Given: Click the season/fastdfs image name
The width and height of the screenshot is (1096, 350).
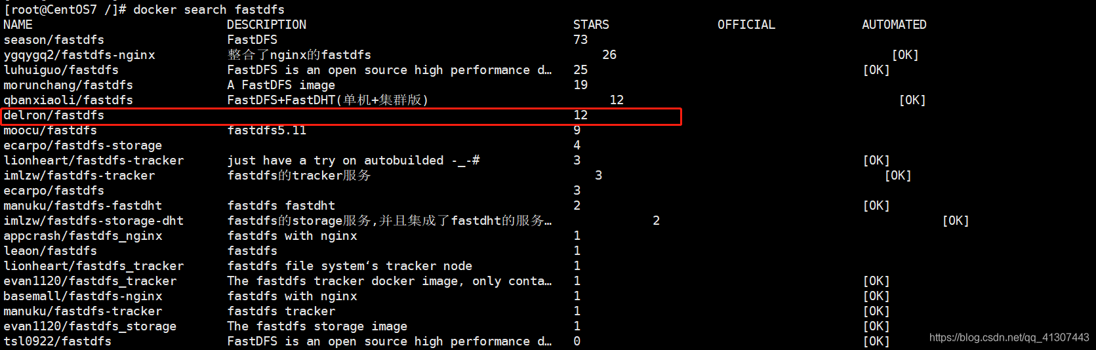Looking at the screenshot, I should (54, 40).
